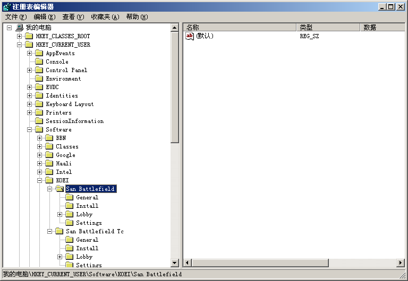408x281 pixels.
Task: Select the San Battlefield Tc key
Action: pos(95,231)
